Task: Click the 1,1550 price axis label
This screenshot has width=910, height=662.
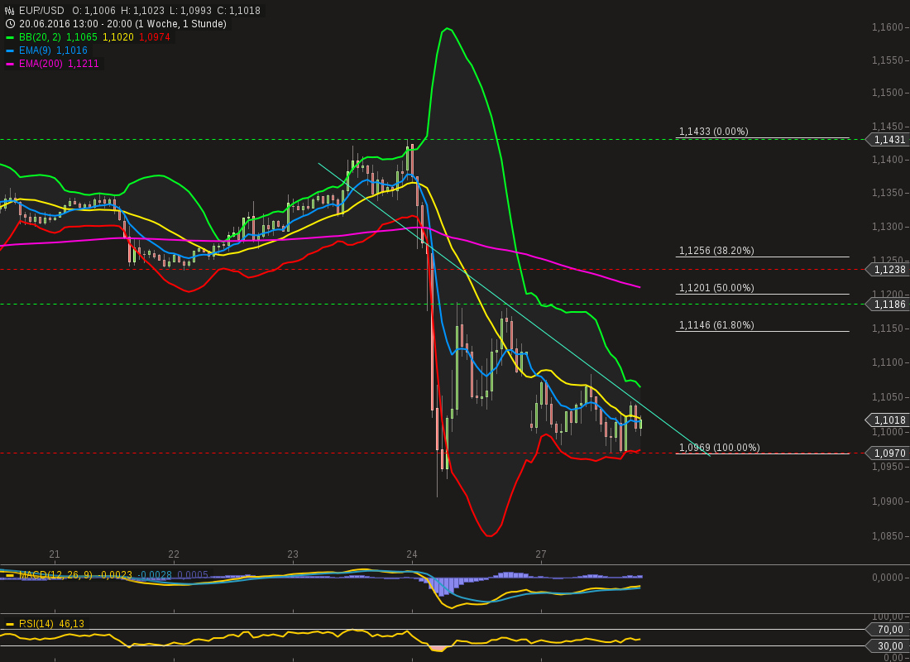Action: click(888, 60)
